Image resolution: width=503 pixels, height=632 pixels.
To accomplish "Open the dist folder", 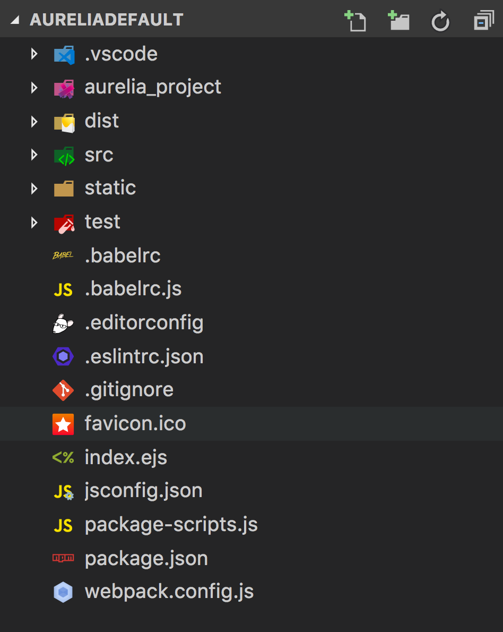I will [101, 121].
